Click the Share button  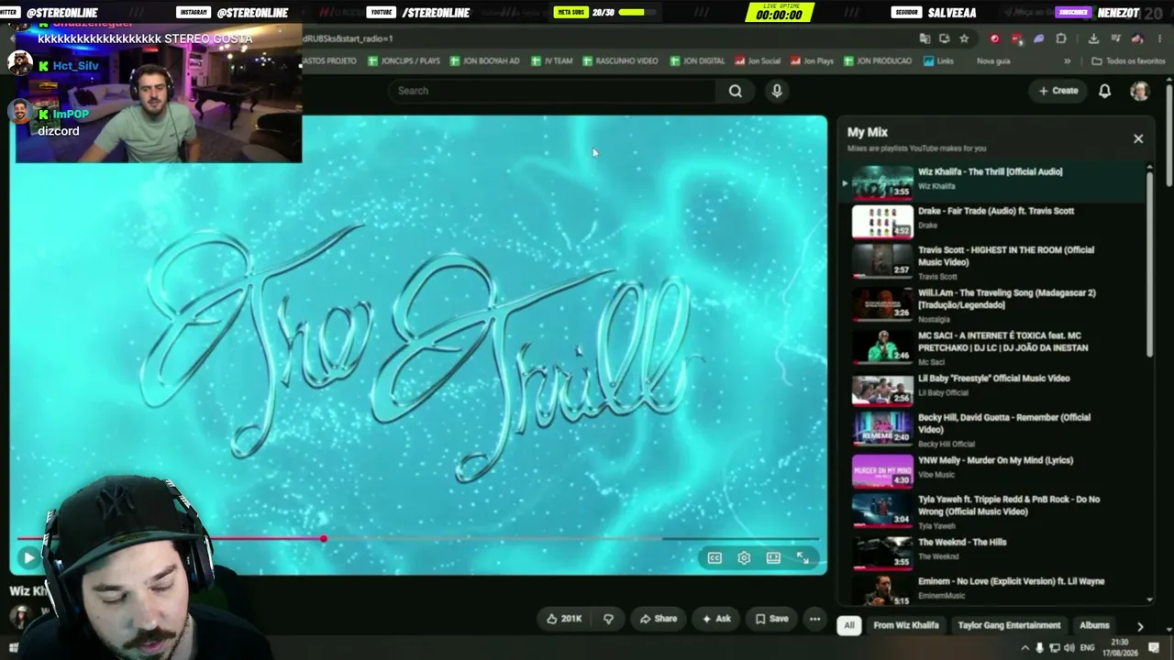tap(659, 619)
